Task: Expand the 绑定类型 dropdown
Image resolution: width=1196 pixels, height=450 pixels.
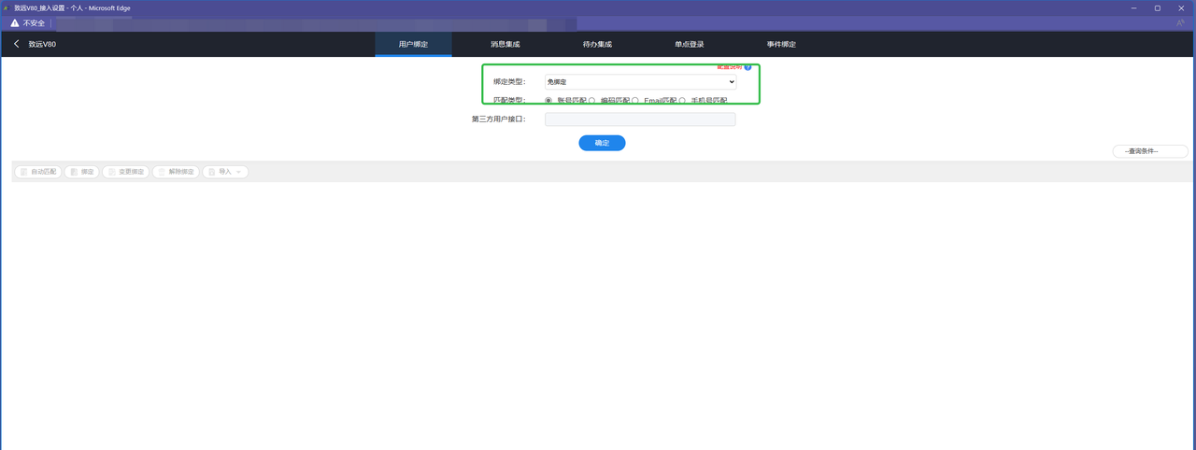Action: pyautogui.click(x=640, y=82)
